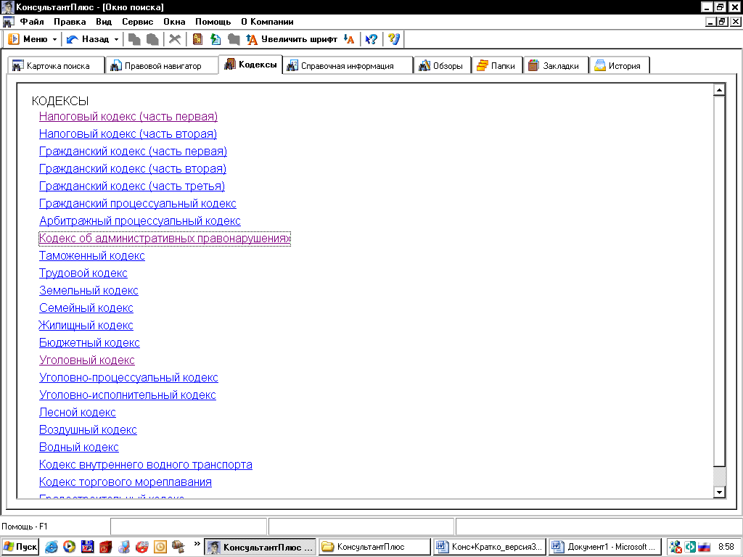Image resolution: width=743 pixels, height=557 pixels.
Task: Expand the Назад history dropdown arrow
Action: click(x=116, y=39)
